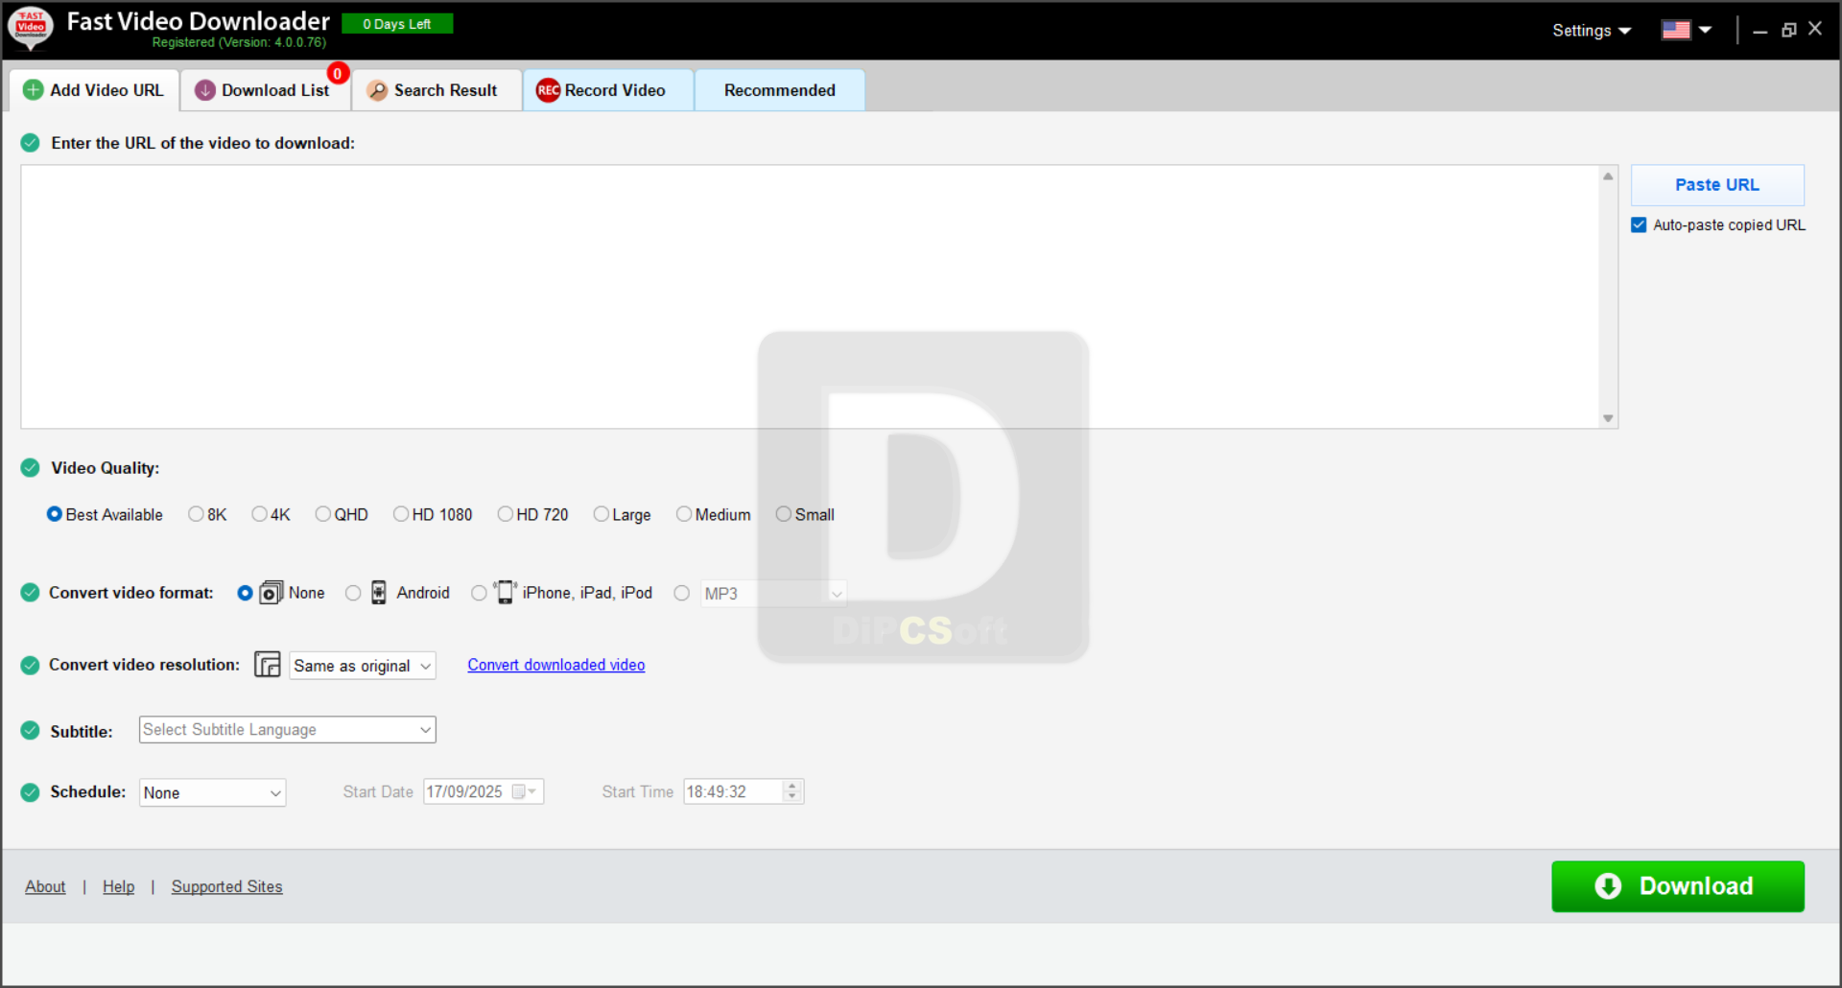This screenshot has height=988, width=1842.
Task: Select None convert format radio
Action: tap(246, 593)
